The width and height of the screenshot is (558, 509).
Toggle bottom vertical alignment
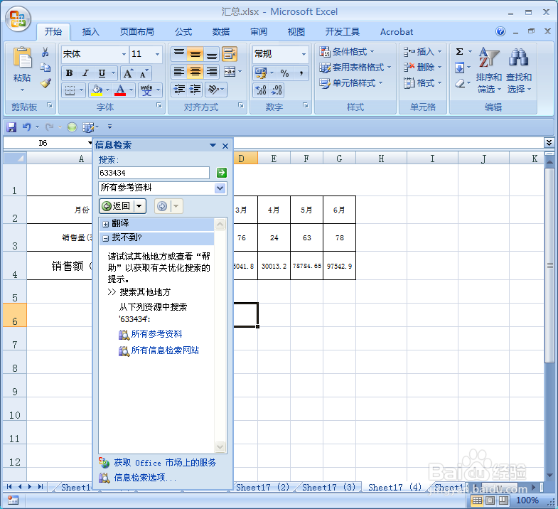point(211,54)
